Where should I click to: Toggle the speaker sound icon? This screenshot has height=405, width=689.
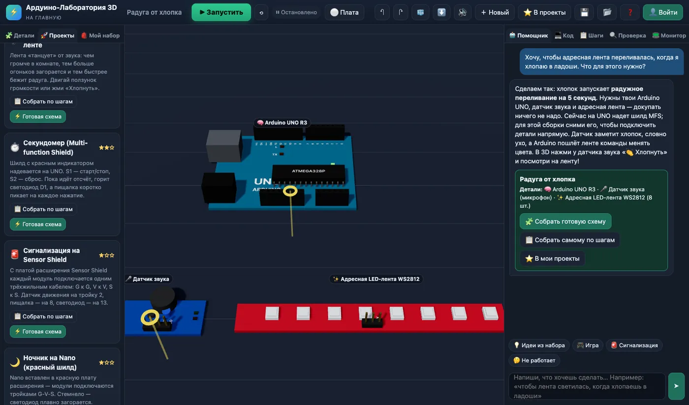click(x=463, y=12)
